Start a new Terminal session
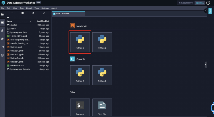Image resolution: width=214 pixels, height=117 pixels. click(80, 107)
